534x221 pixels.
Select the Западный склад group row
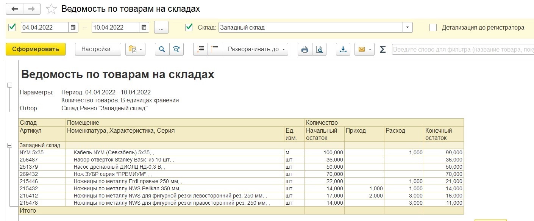(241, 145)
